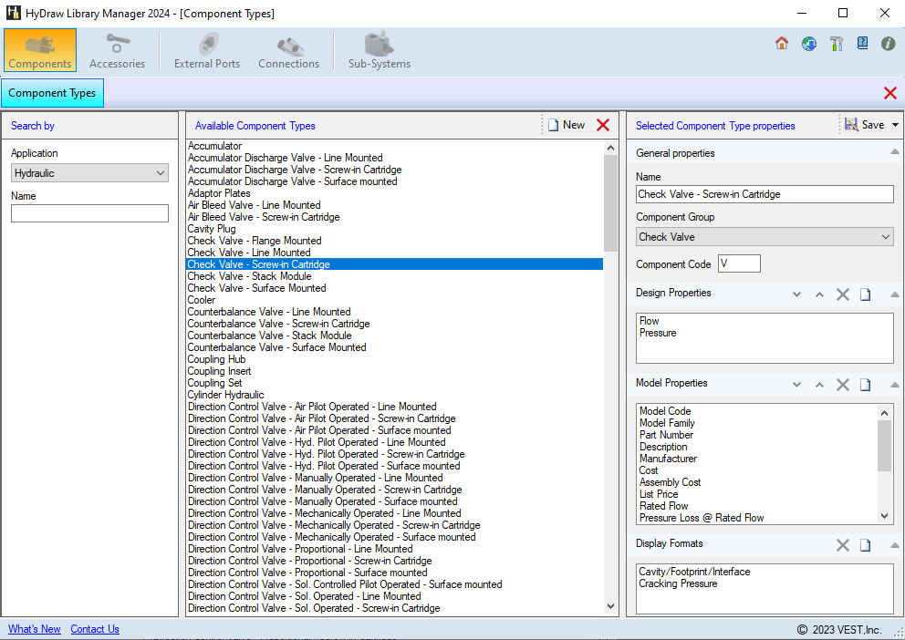Create a New component type

[x=567, y=125]
